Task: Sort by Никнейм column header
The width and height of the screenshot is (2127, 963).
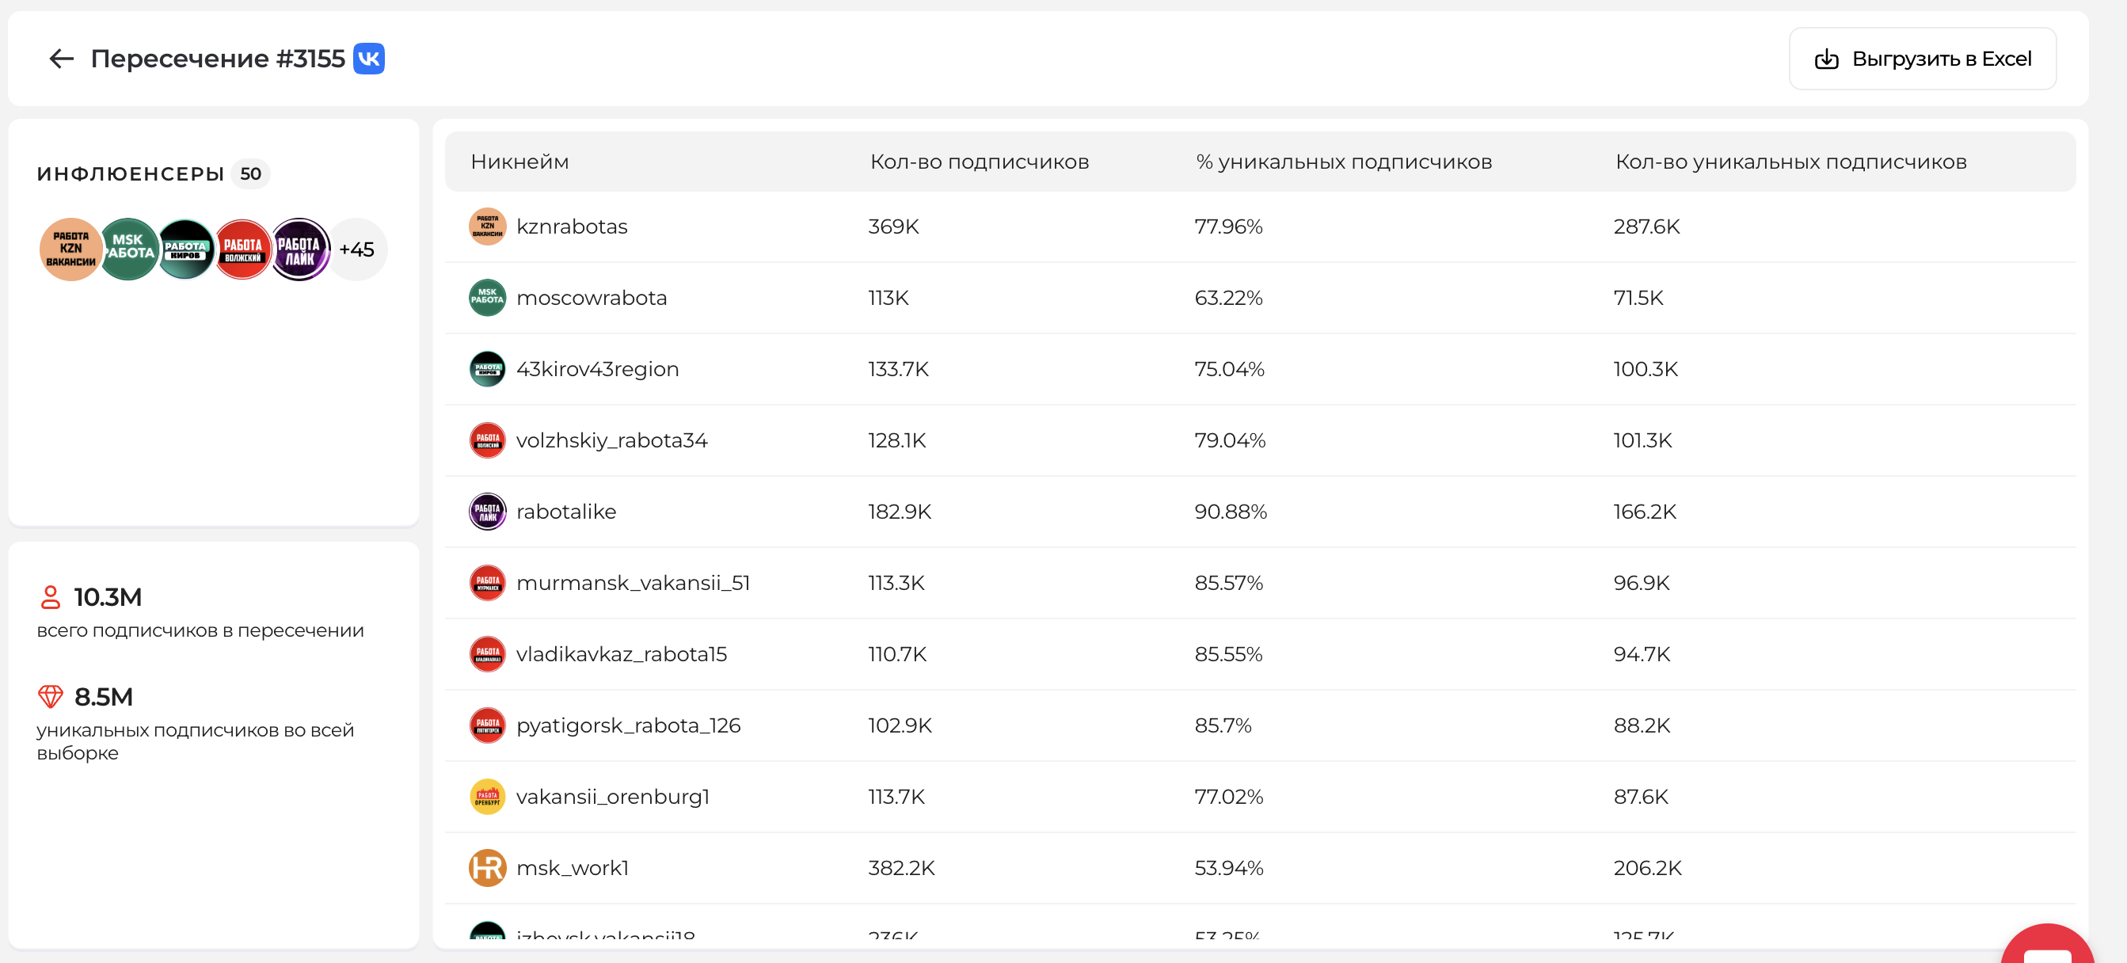Action: point(519,162)
